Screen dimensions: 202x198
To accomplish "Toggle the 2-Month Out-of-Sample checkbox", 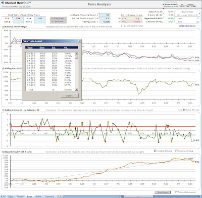I will coord(122,26).
